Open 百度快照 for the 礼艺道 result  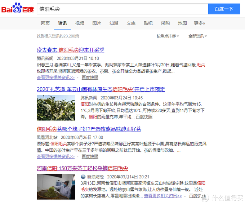click(x=144, y=117)
